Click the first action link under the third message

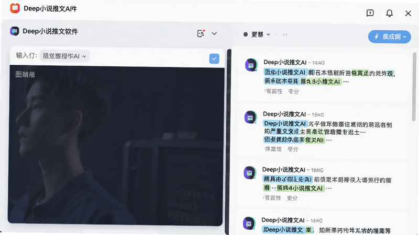coord(272,198)
